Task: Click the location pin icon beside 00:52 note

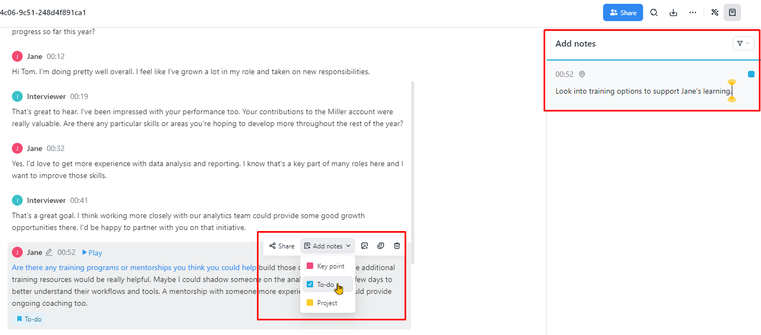Action: click(x=582, y=74)
